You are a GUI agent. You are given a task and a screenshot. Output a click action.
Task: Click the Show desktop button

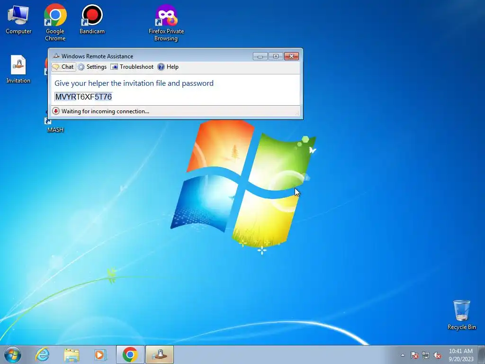pyautogui.click(x=482, y=355)
